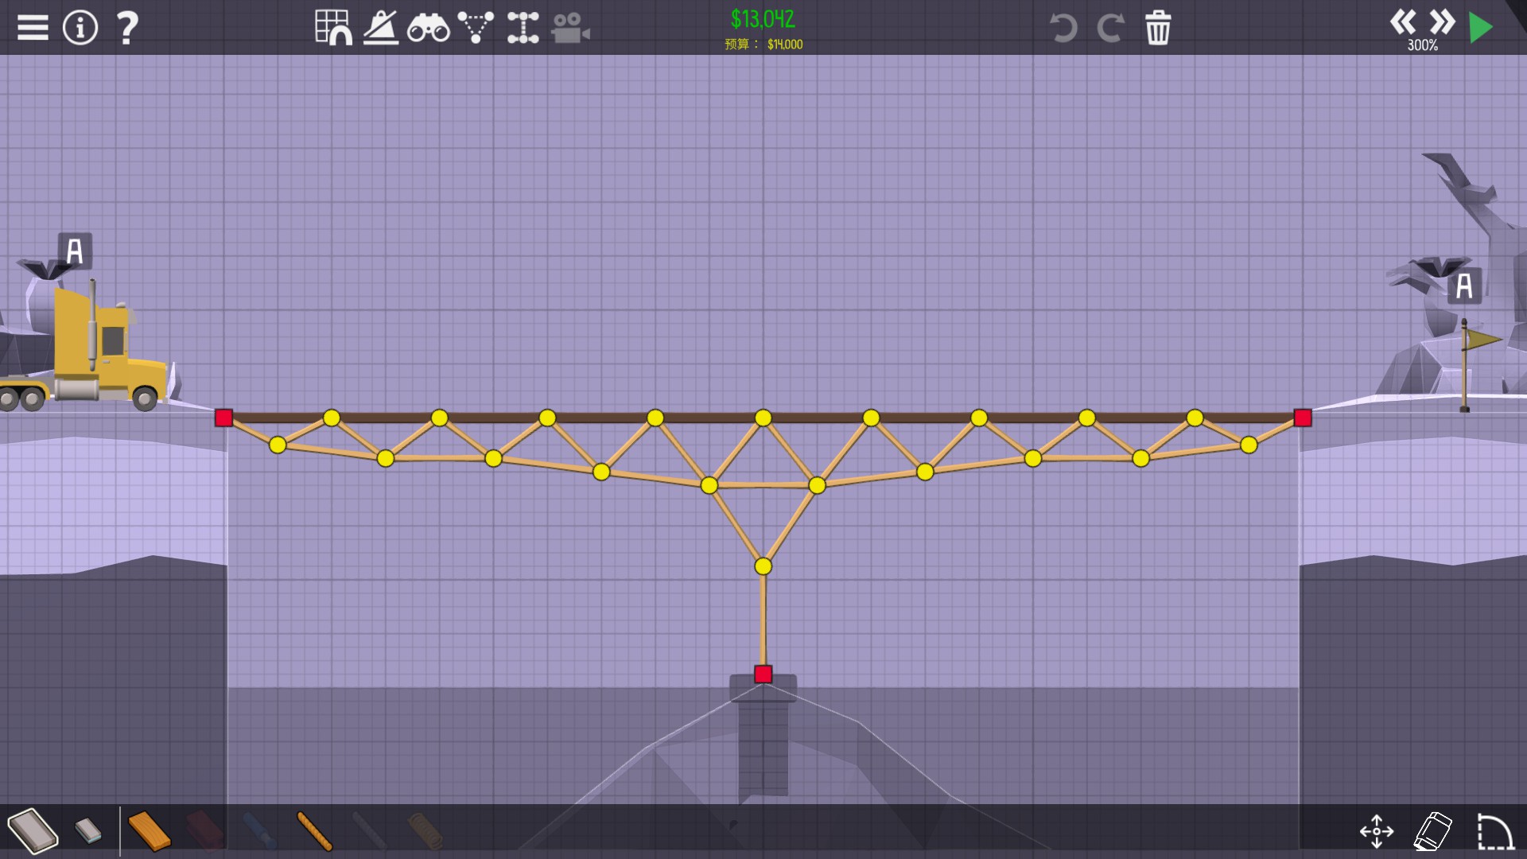Screen dimensions: 1527x859
Task: Start simulation with green play button
Action: pos(1481,28)
